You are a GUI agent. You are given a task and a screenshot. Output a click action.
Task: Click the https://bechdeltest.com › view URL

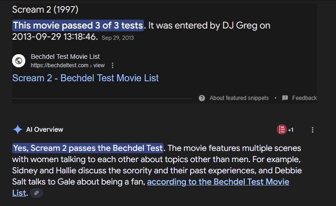(x=68, y=65)
